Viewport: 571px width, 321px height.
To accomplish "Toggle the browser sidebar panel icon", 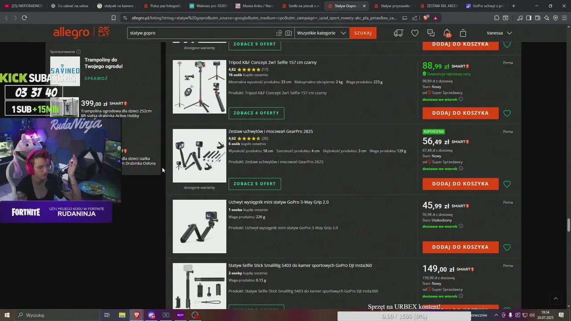I will pyautogui.click(x=529, y=18).
